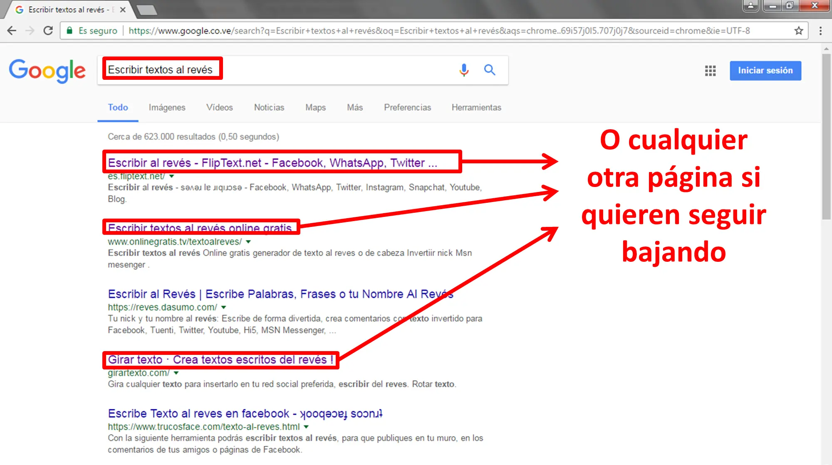Click the Chrome address bar URL
This screenshot has height=465, width=832.
[439, 31]
